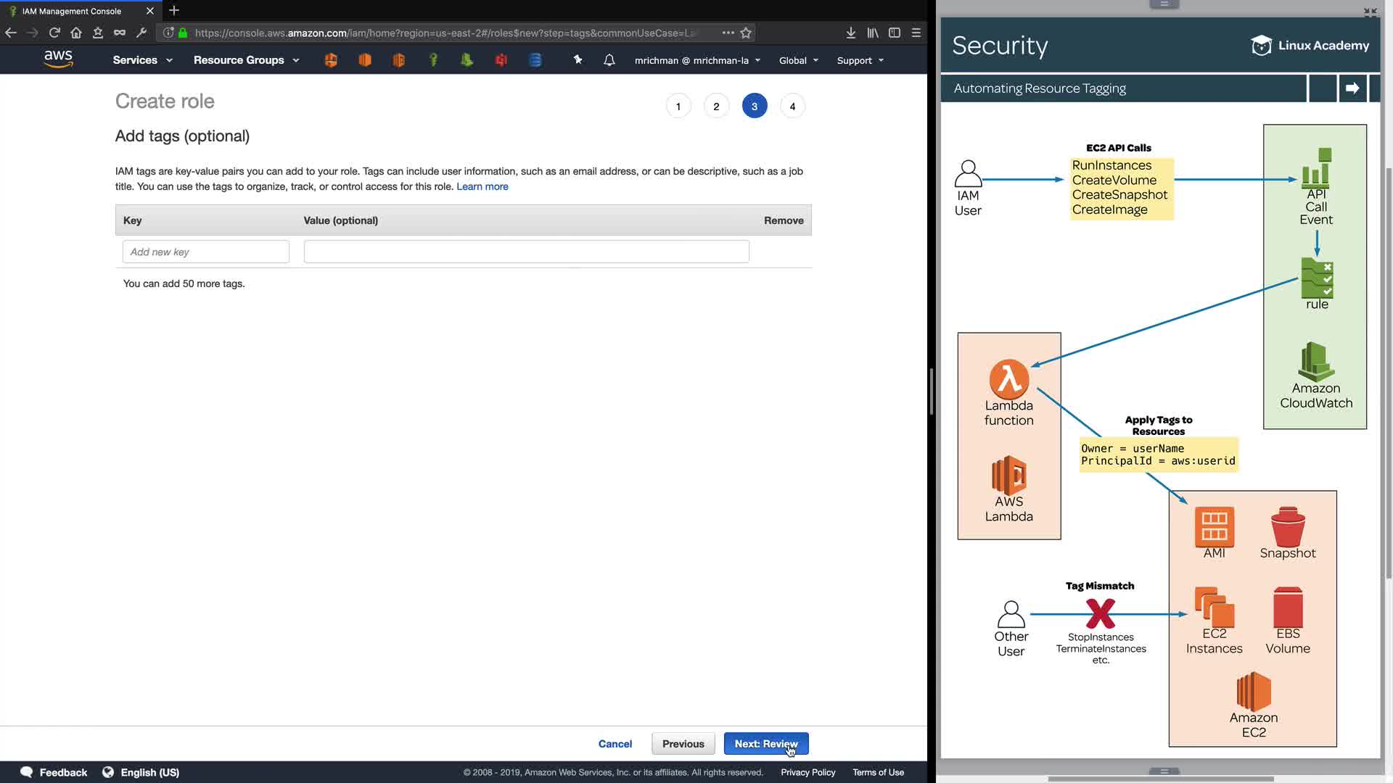Viewport: 1393px width, 783px height.
Task: Click the Add new key field
Action: pos(206,252)
